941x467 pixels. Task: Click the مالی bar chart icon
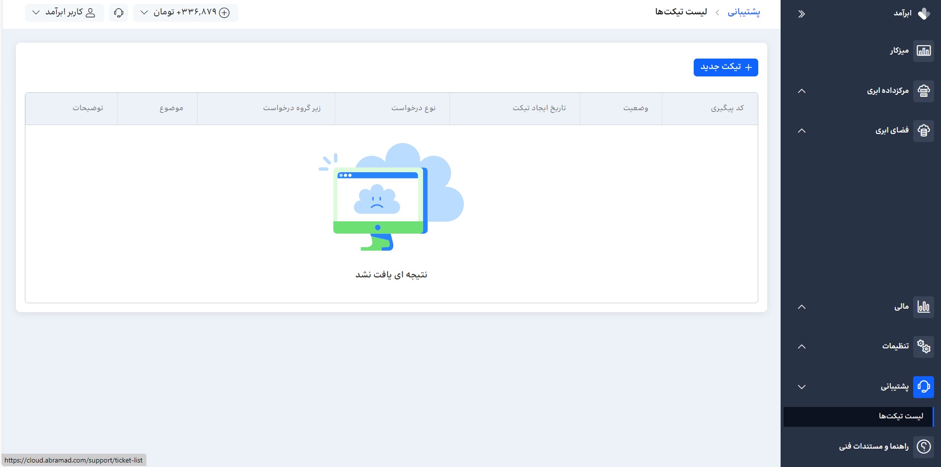(x=924, y=307)
